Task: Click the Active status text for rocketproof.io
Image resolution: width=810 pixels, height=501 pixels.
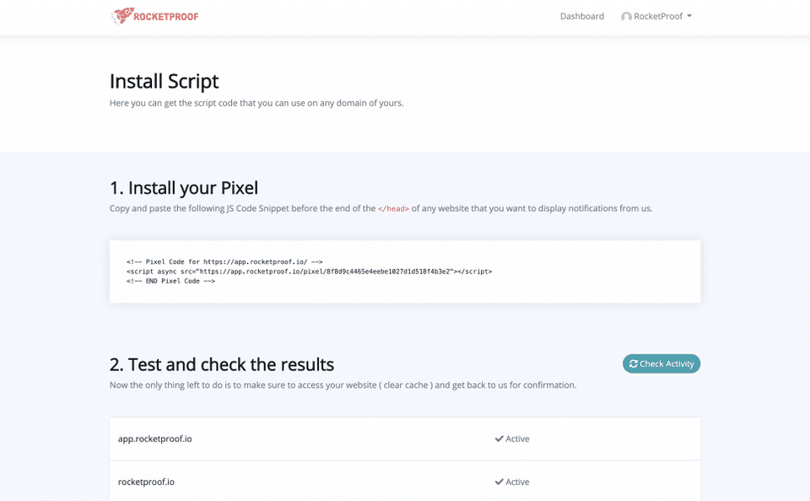Action: coord(517,482)
